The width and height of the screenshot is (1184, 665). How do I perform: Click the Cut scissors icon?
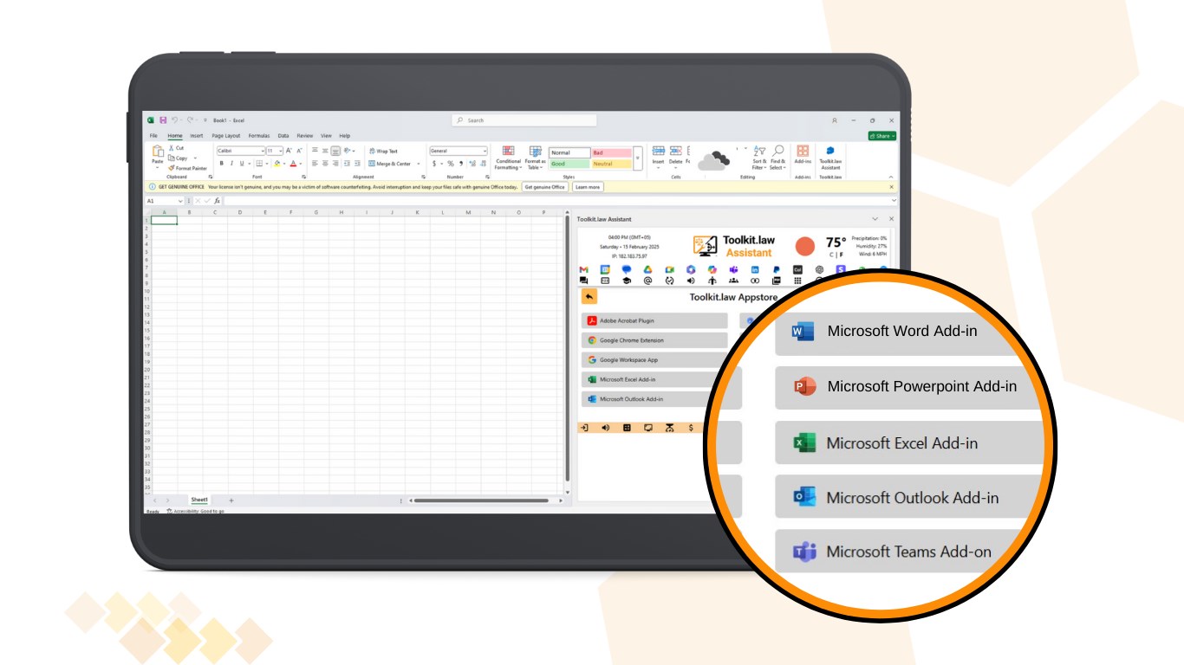click(172, 148)
